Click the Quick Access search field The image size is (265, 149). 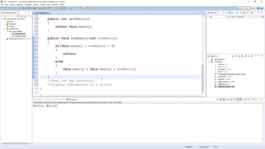(x=243, y=8)
